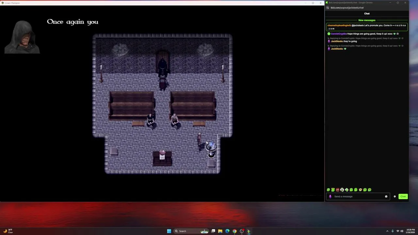Open the emoji picker in message box
This screenshot has width=418, height=235.
(x=386, y=196)
